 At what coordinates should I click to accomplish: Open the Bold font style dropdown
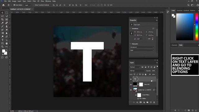[x=142, y=50]
